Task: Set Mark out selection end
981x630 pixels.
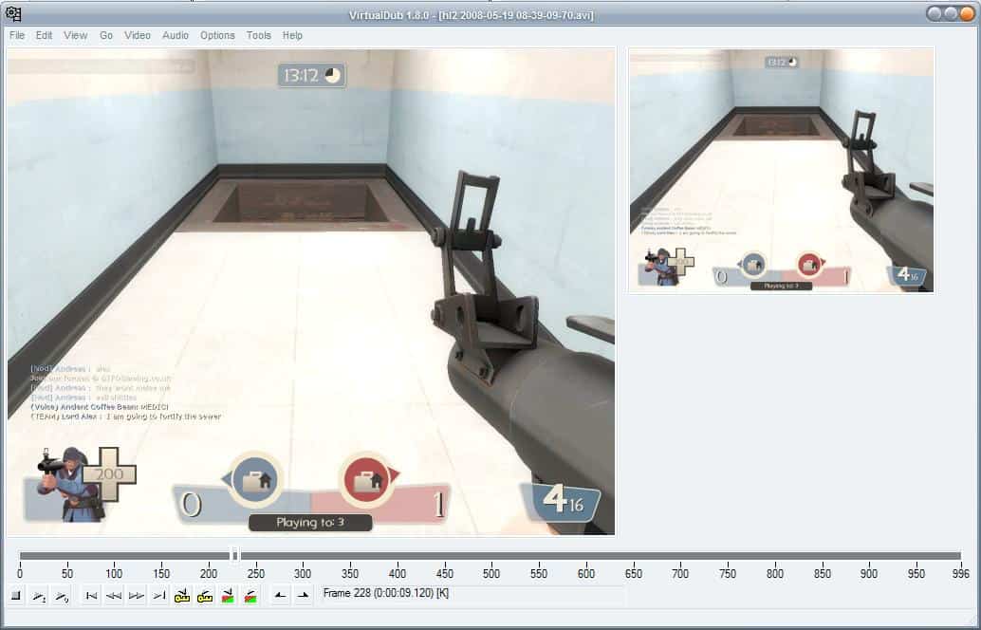Action: click(x=304, y=596)
